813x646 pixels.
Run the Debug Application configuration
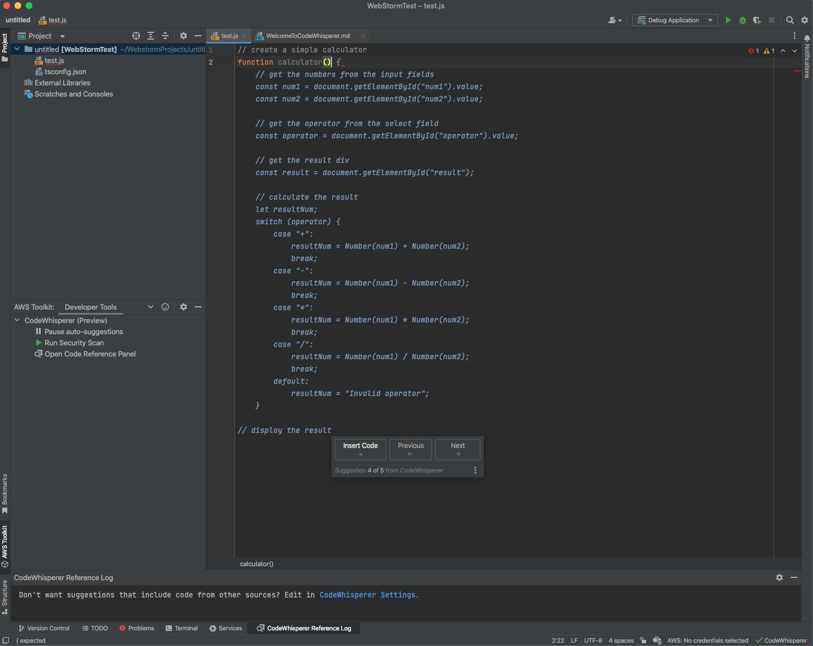[728, 20]
